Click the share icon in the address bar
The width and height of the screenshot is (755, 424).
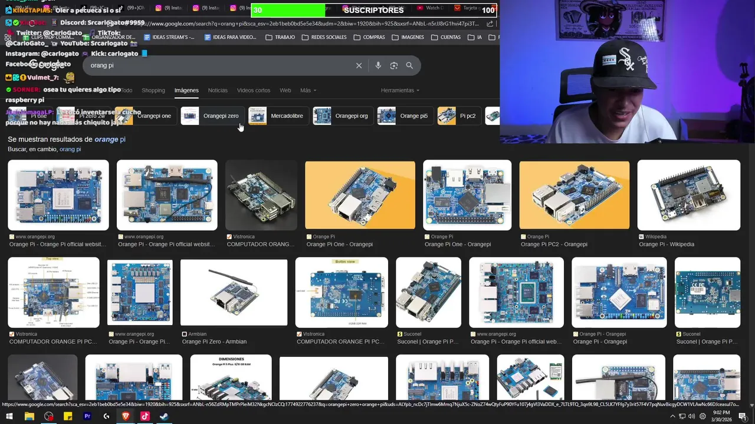pos(490,24)
